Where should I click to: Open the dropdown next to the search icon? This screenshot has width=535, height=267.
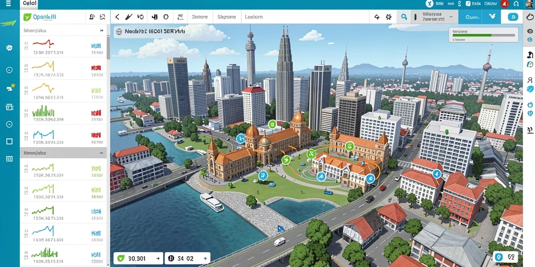[x=434, y=17]
